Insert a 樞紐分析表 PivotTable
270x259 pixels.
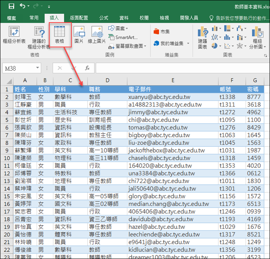14,35
